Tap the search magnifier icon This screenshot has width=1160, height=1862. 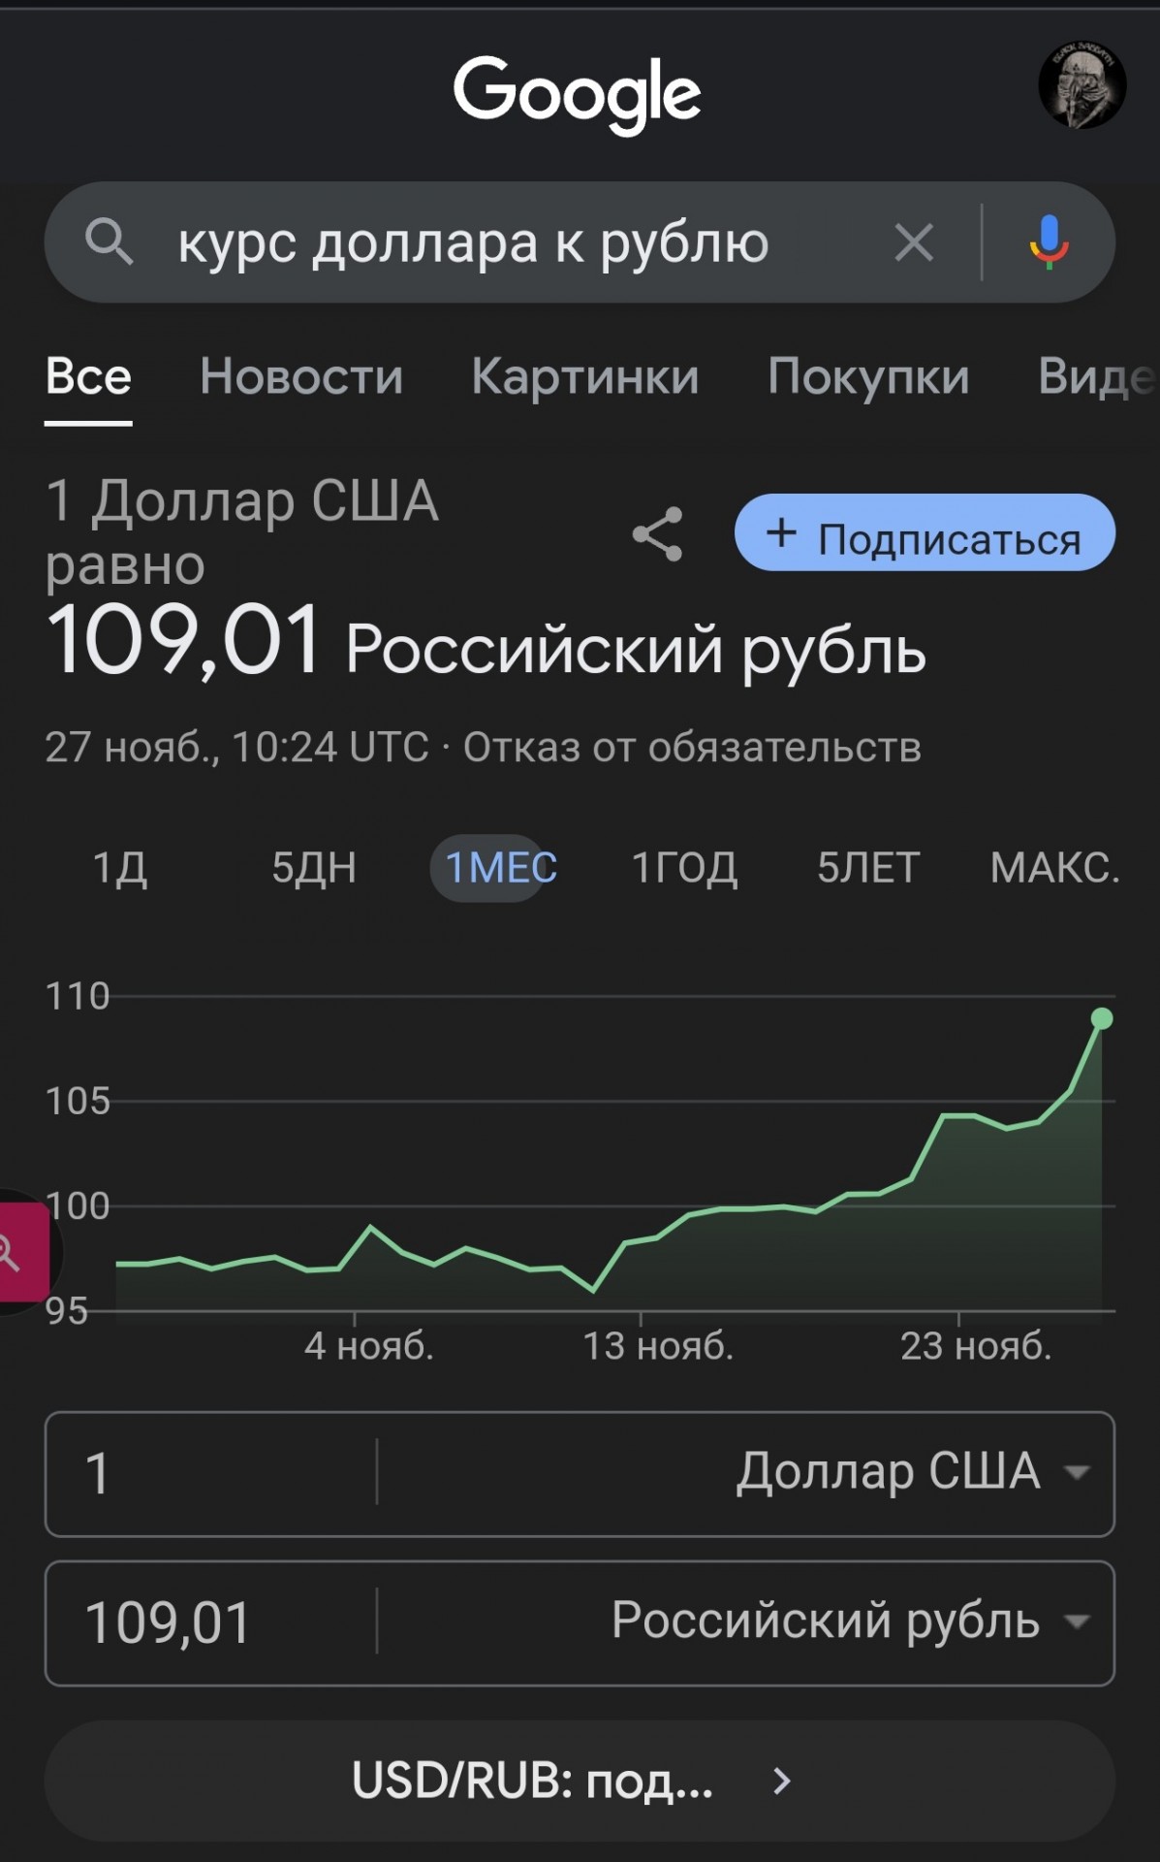109,241
